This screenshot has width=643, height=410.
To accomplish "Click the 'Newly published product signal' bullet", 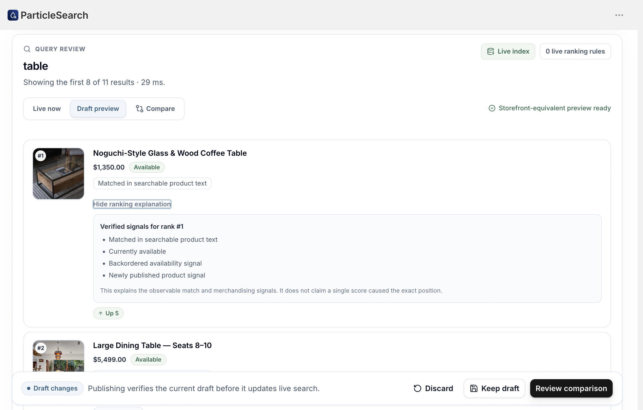I will pos(157,275).
